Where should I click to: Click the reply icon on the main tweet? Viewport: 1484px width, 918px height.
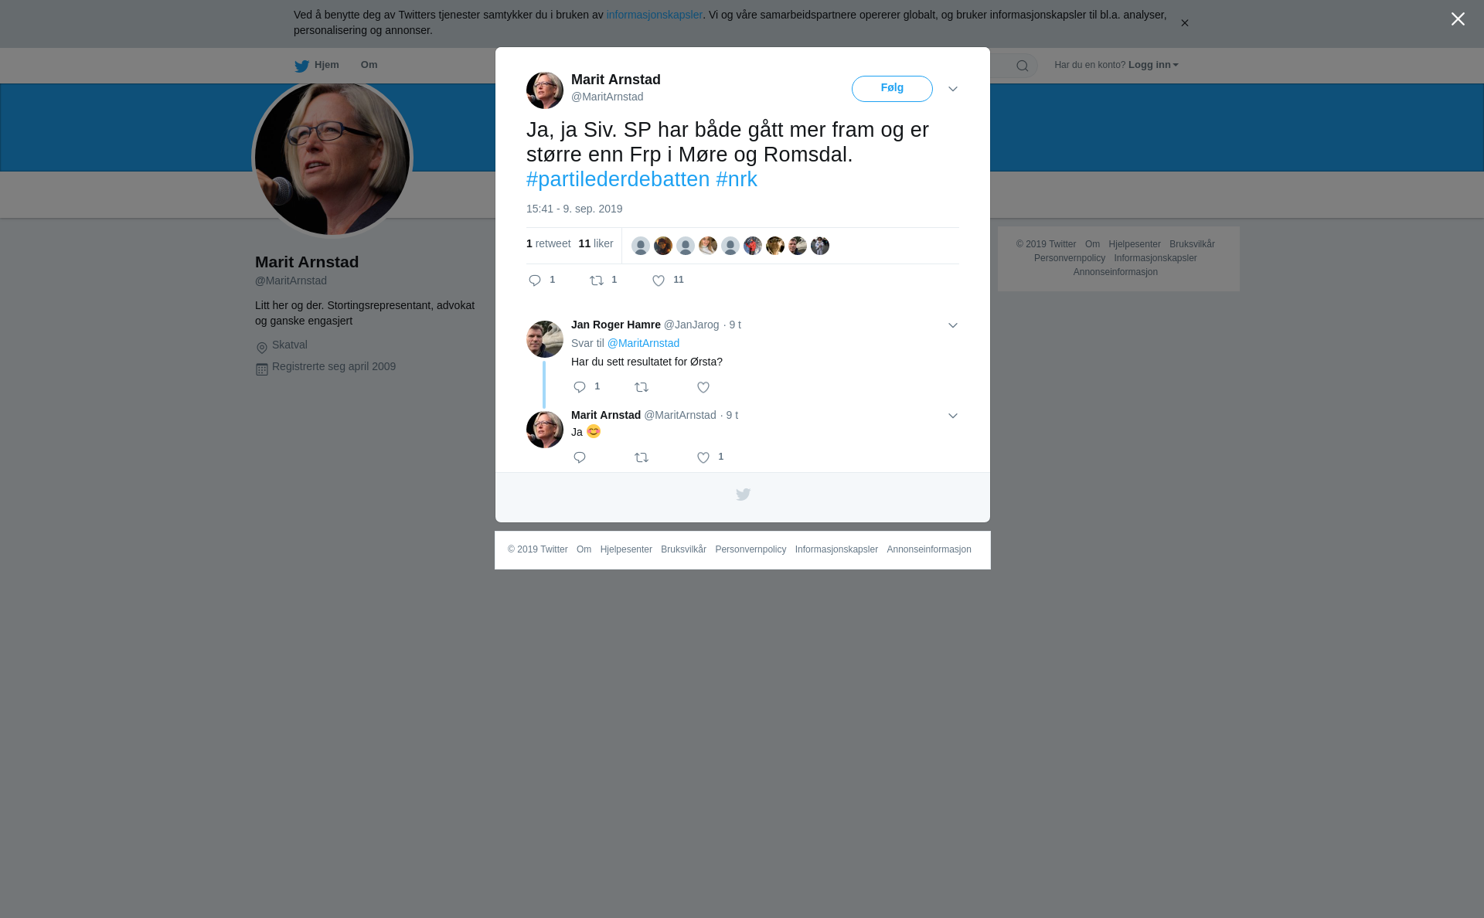[535, 280]
